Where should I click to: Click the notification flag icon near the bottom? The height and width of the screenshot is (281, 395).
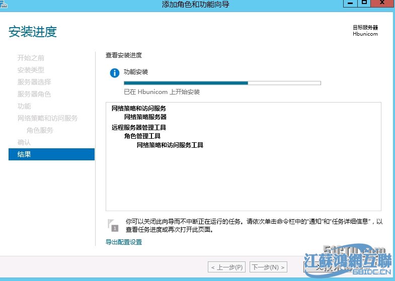point(113,225)
